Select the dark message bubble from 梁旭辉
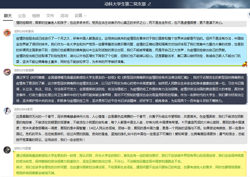Viewport: 250px width, 177px height. coord(125,88)
